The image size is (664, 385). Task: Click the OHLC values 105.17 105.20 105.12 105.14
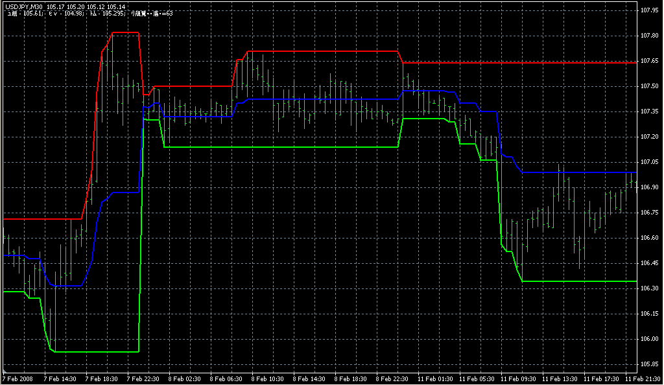pyautogui.click(x=86, y=6)
